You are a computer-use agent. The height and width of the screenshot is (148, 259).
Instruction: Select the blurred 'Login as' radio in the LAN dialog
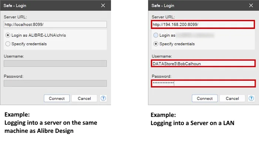(x=156, y=35)
